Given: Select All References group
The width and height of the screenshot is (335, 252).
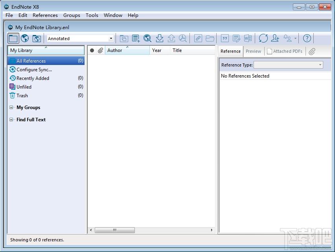Looking at the screenshot, I should tap(46, 61).
